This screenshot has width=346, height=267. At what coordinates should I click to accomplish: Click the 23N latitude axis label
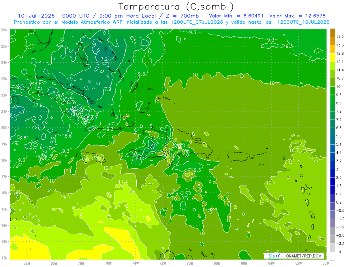pos(4,79)
